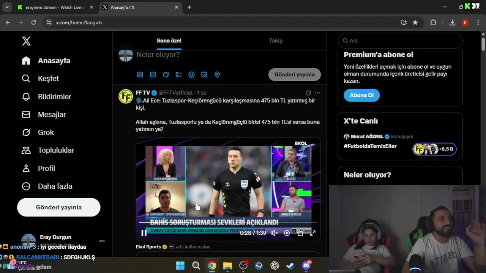Open Mesajlar messages

point(44,115)
